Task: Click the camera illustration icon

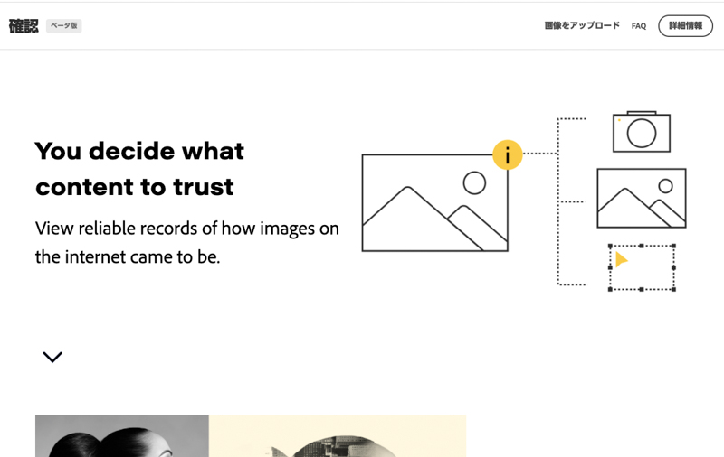Action: click(641, 132)
